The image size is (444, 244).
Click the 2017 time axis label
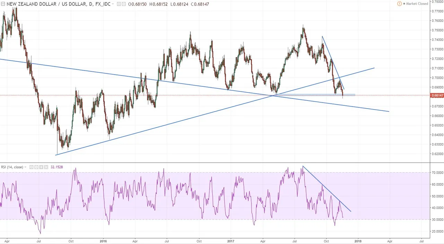pyautogui.click(x=231, y=241)
